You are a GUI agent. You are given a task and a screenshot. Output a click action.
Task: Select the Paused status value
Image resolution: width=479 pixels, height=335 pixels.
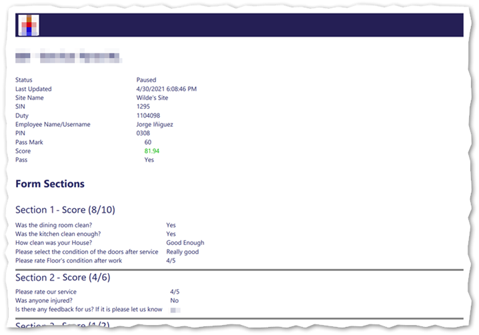(146, 80)
